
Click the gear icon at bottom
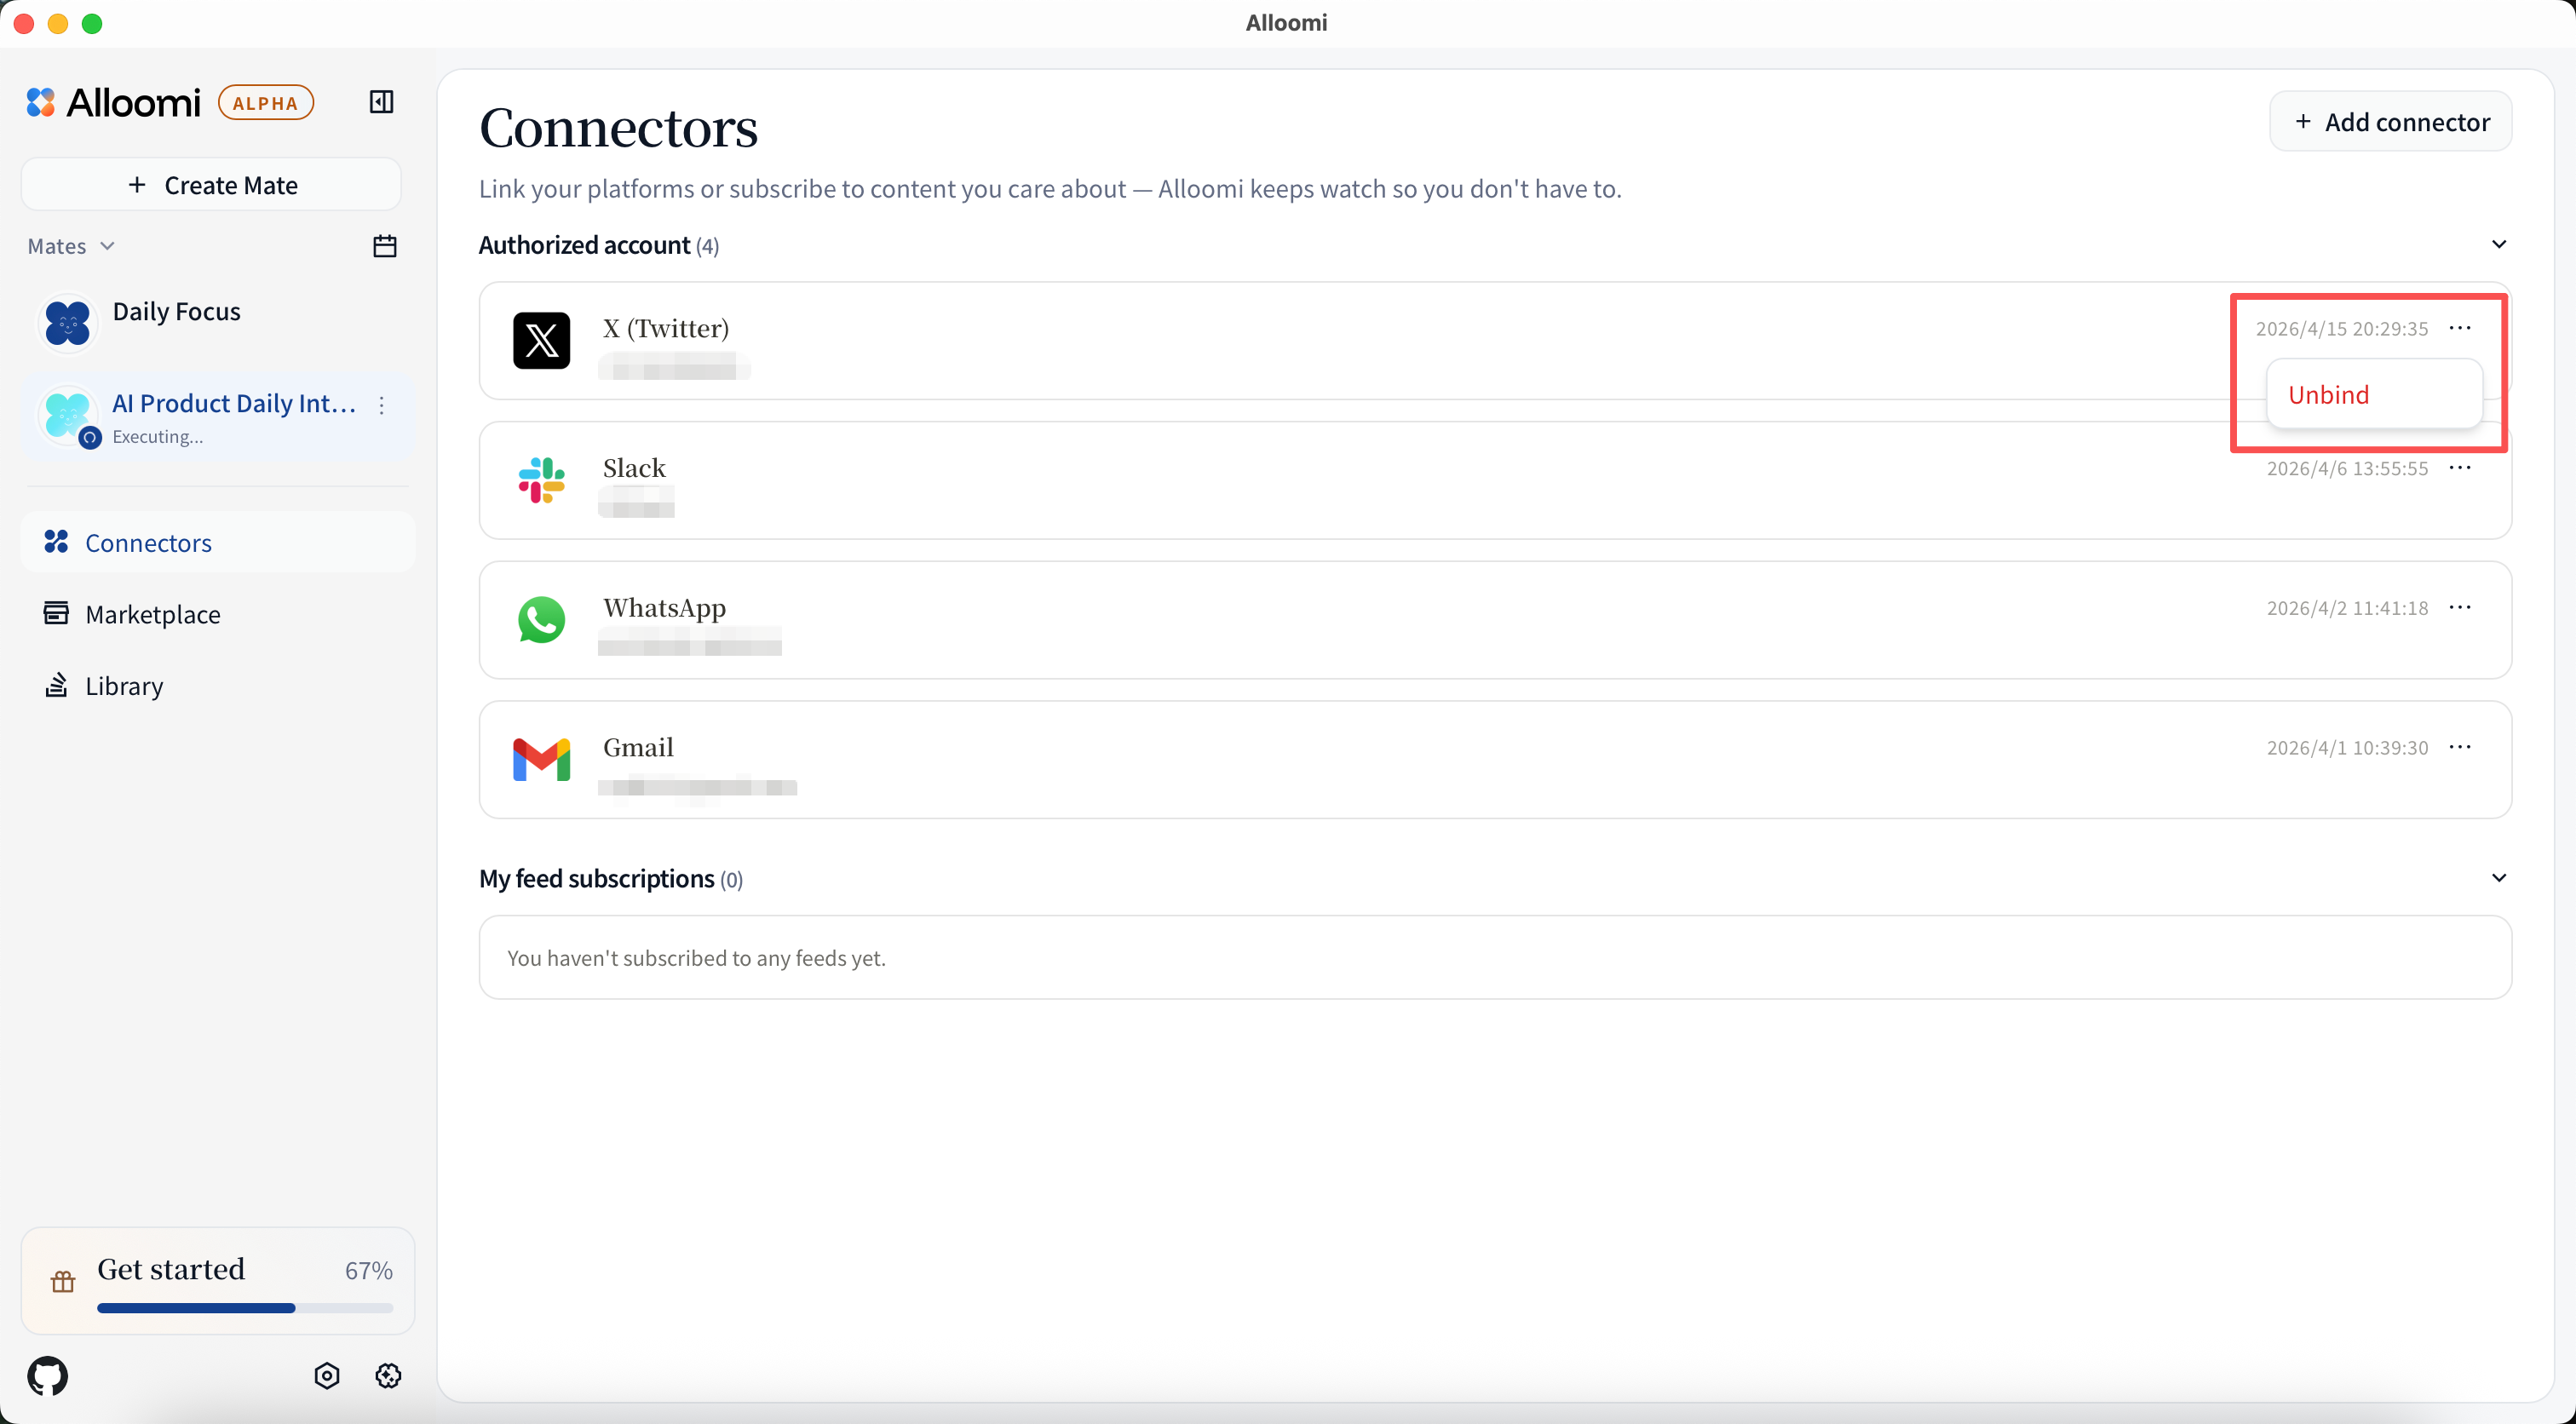tap(388, 1376)
